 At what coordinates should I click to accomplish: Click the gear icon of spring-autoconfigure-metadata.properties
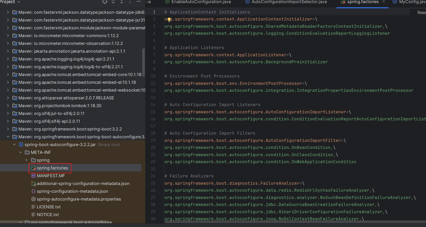pyautogui.click(x=33, y=199)
